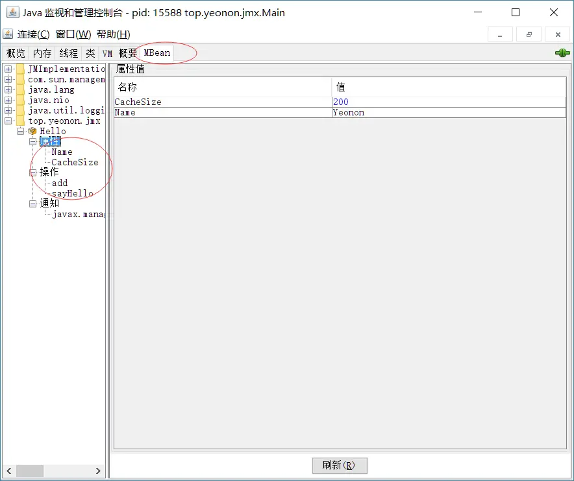This screenshot has width=574, height=481.
Task: Maximize the JConsole window
Action: (516, 12)
